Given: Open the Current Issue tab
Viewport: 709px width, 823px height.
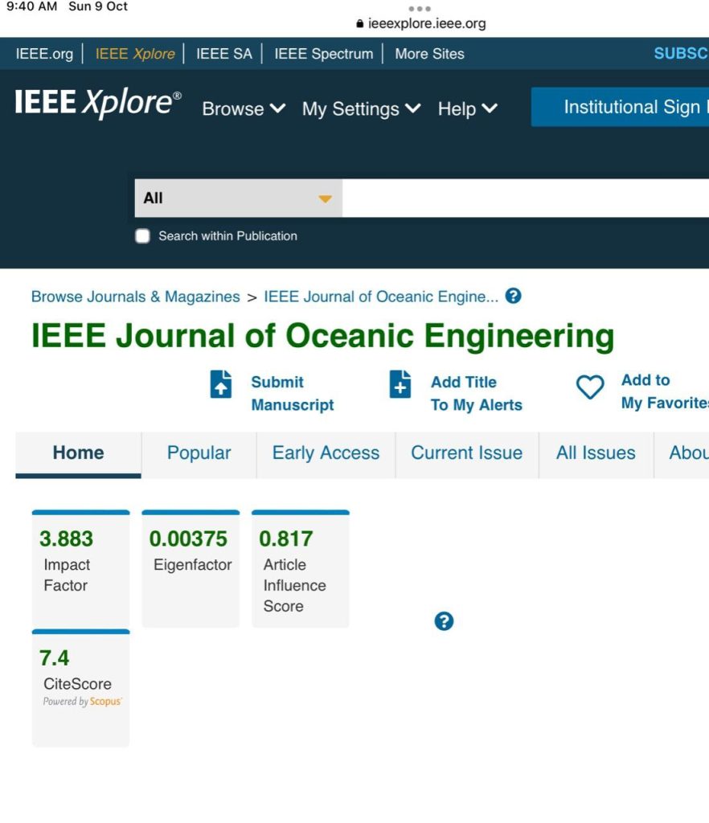Looking at the screenshot, I should pyautogui.click(x=466, y=453).
